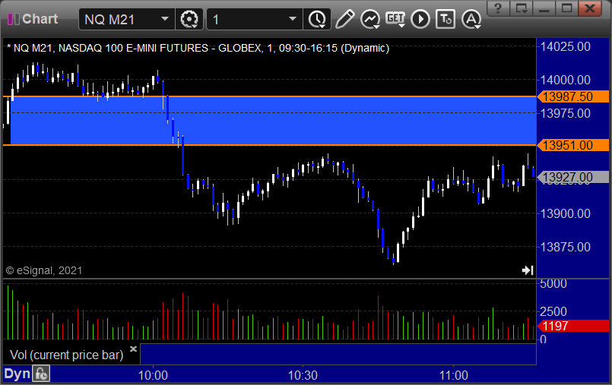Viewport: 612px width, 385px height.
Task: Close the Vol study pane with x
Action: tap(133, 349)
